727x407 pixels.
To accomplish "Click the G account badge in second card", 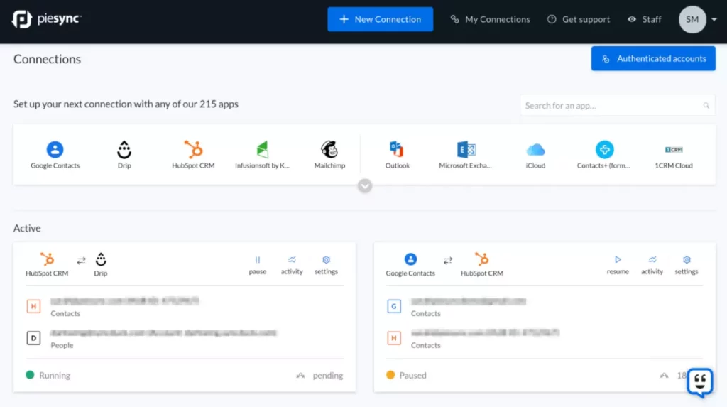I will pyautogui.click(x=393, y=306).
